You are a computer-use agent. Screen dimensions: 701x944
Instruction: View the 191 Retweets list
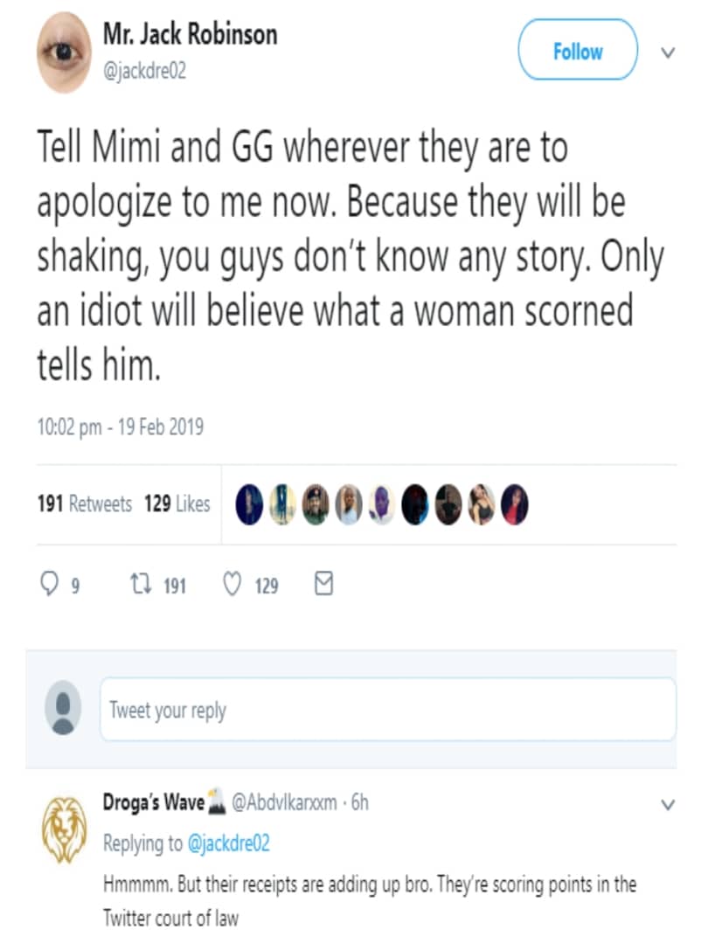85,504
